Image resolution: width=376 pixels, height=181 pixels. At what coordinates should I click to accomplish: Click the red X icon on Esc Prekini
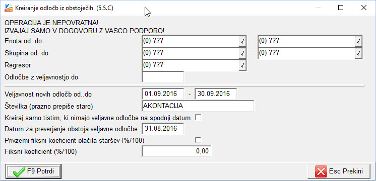click(321, 171)
